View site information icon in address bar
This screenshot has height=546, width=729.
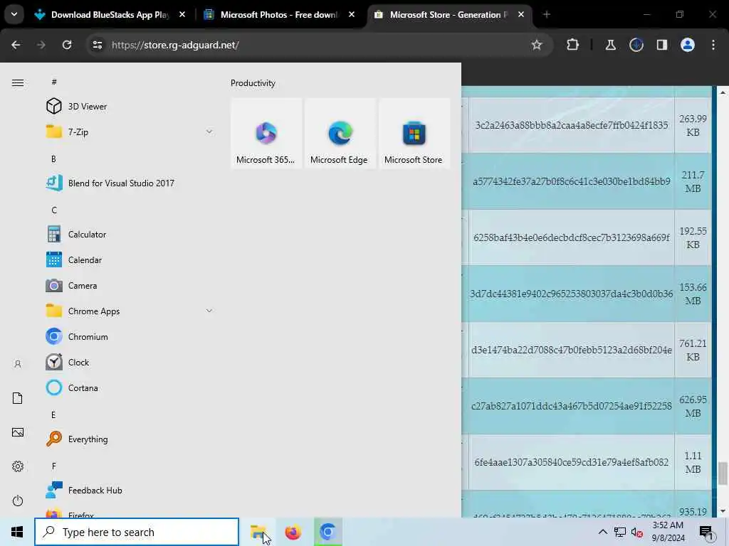point(97,45)
